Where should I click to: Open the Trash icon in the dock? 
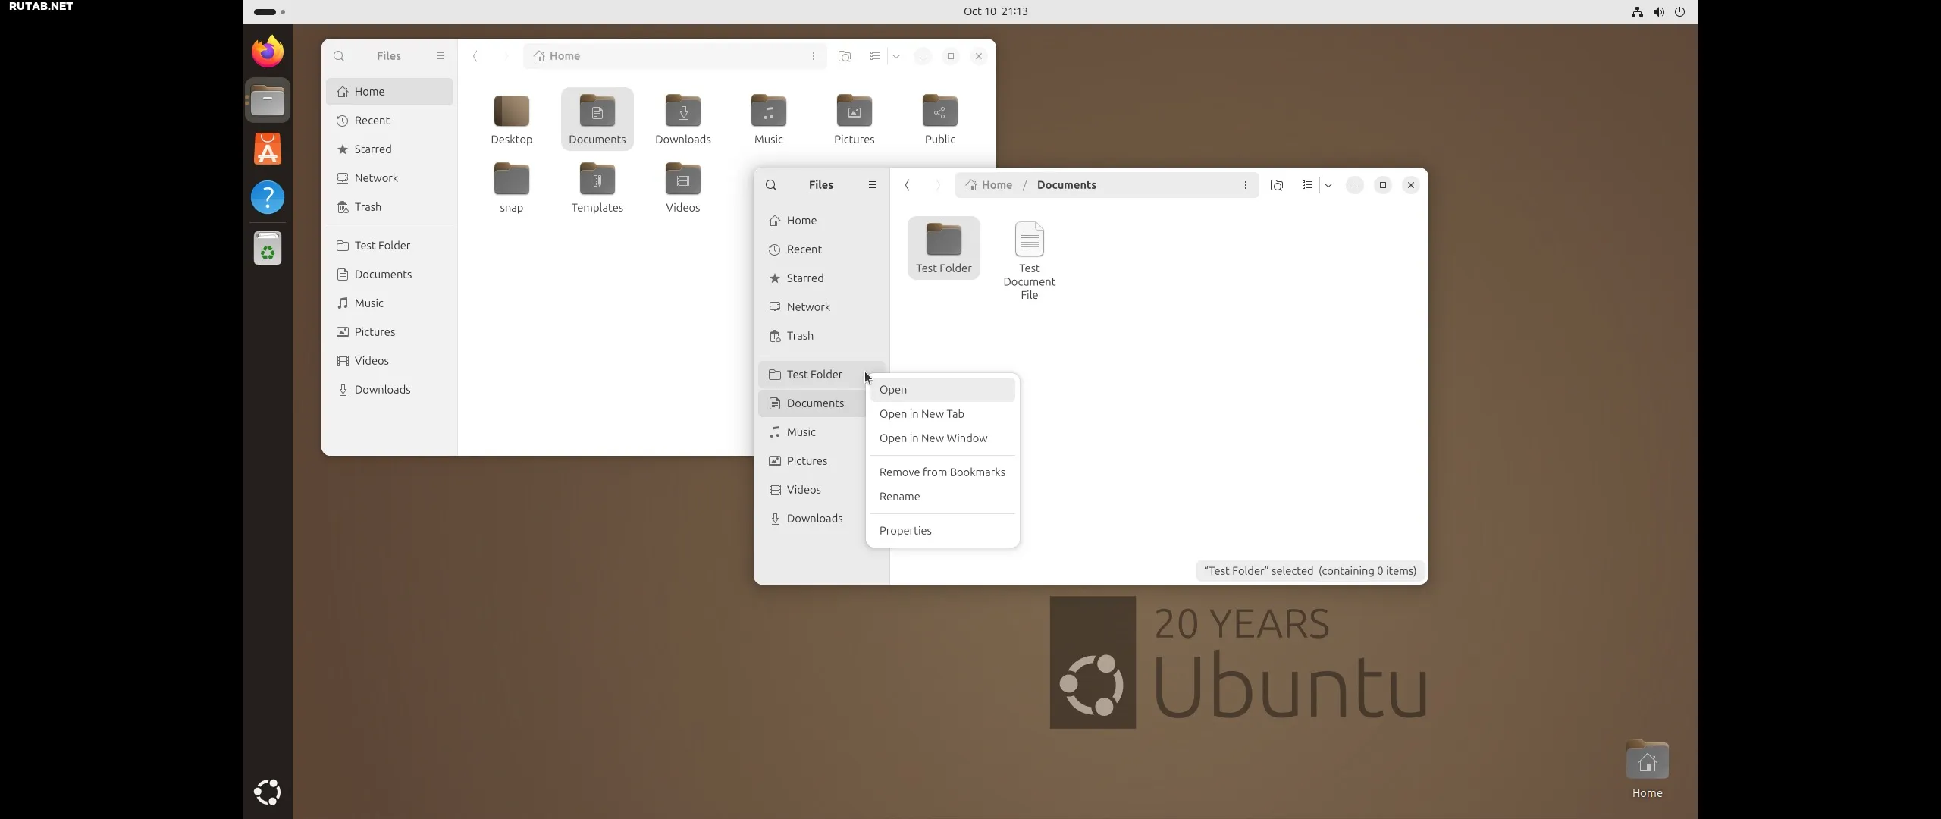[268, 248]
